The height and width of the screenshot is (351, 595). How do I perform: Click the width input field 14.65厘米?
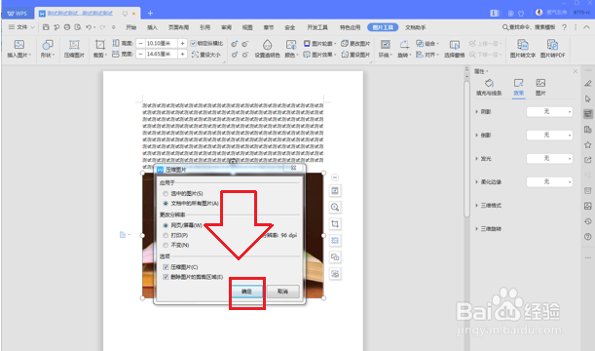162,55
